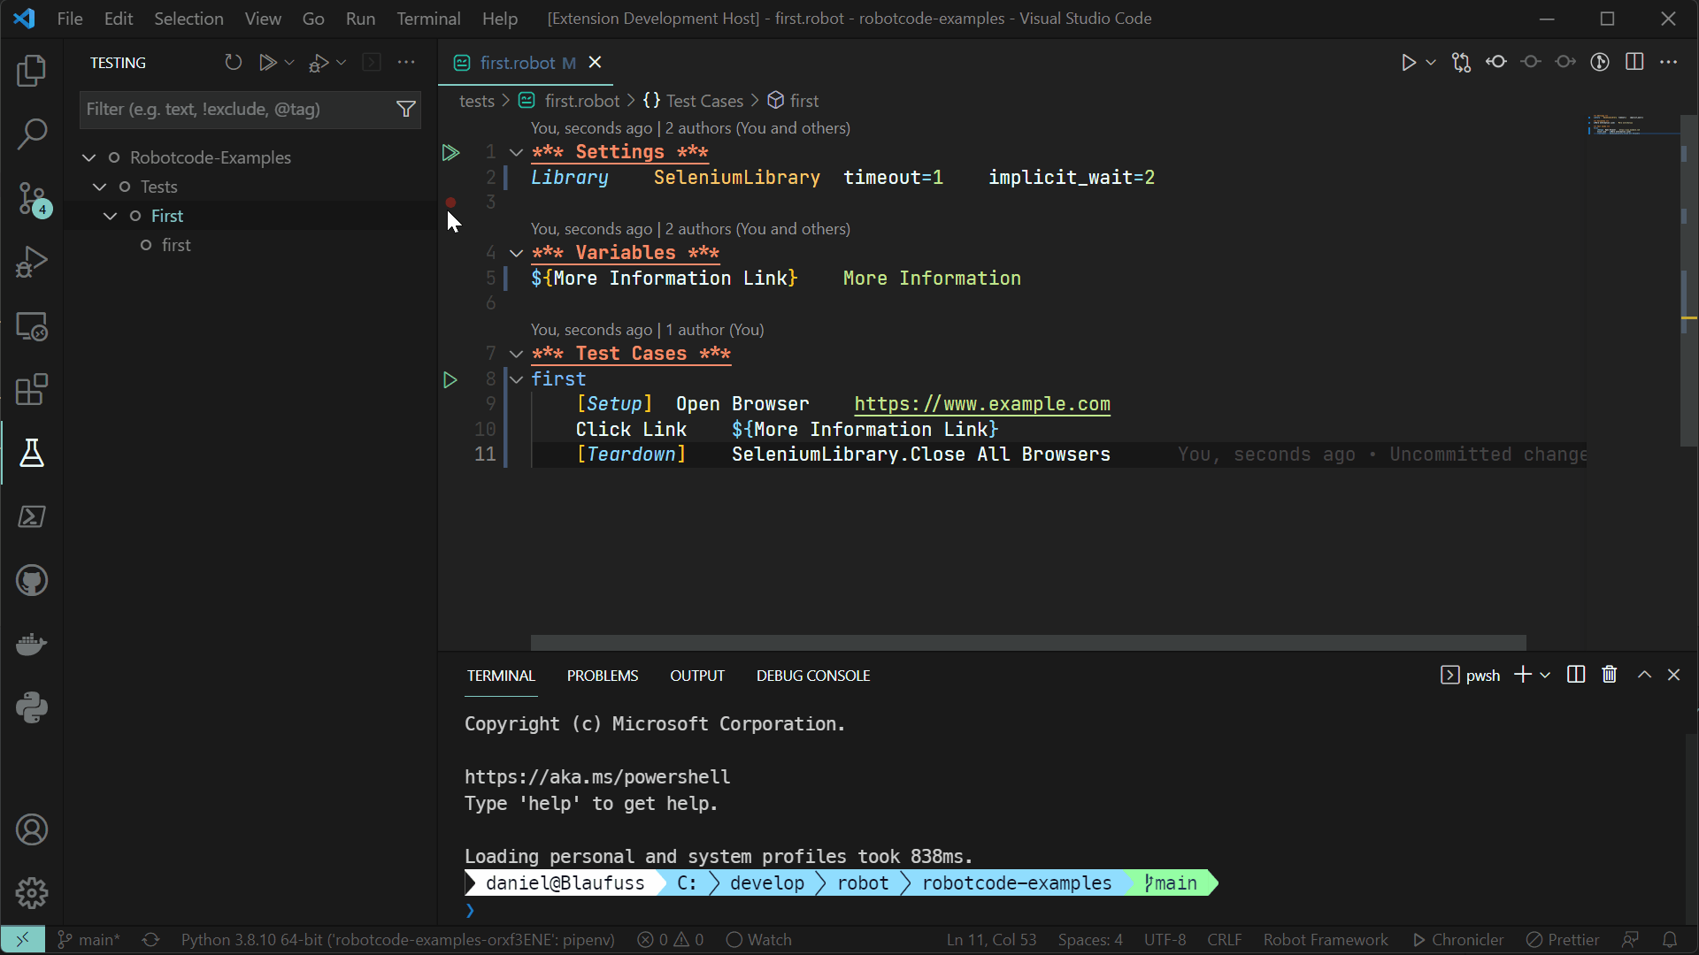Open the Terminal menu
Viewport: 1699px width, 955px height.
428,19
